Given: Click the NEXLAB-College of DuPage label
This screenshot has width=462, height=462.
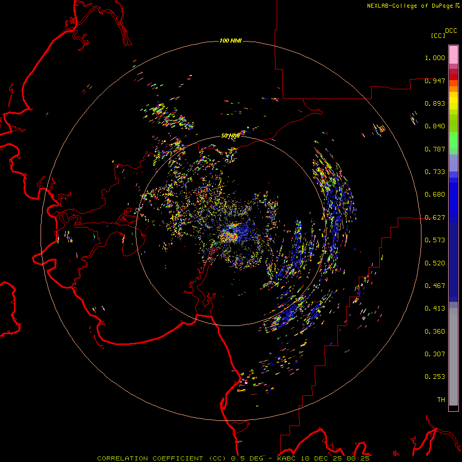Looking at the screenshot, I should point(413,6).
